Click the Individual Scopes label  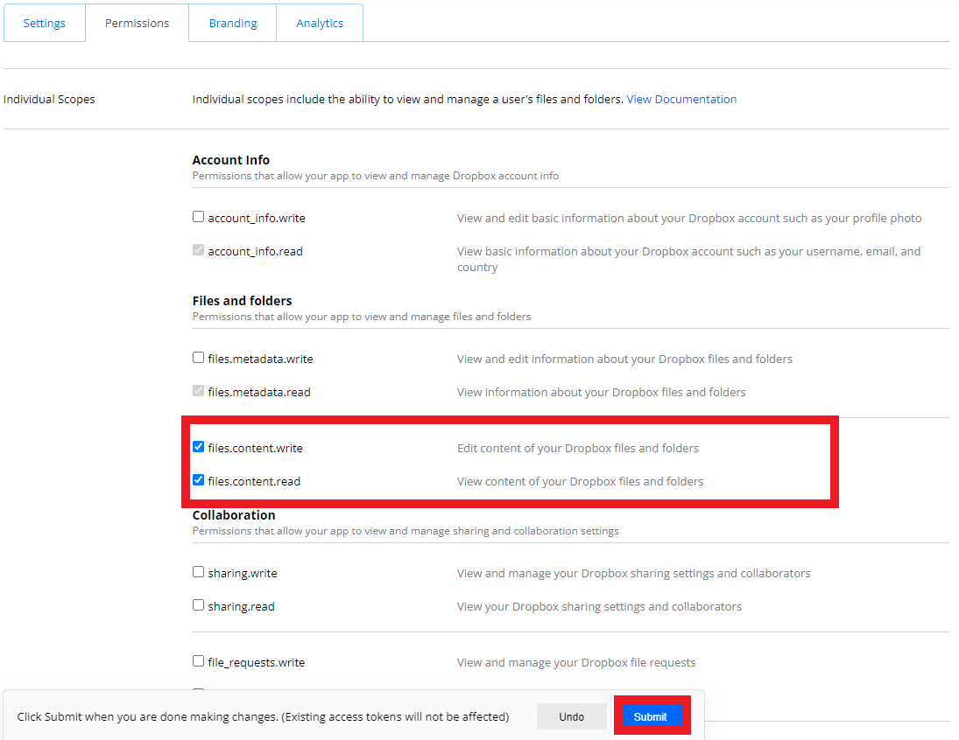[x=49, y=99]
